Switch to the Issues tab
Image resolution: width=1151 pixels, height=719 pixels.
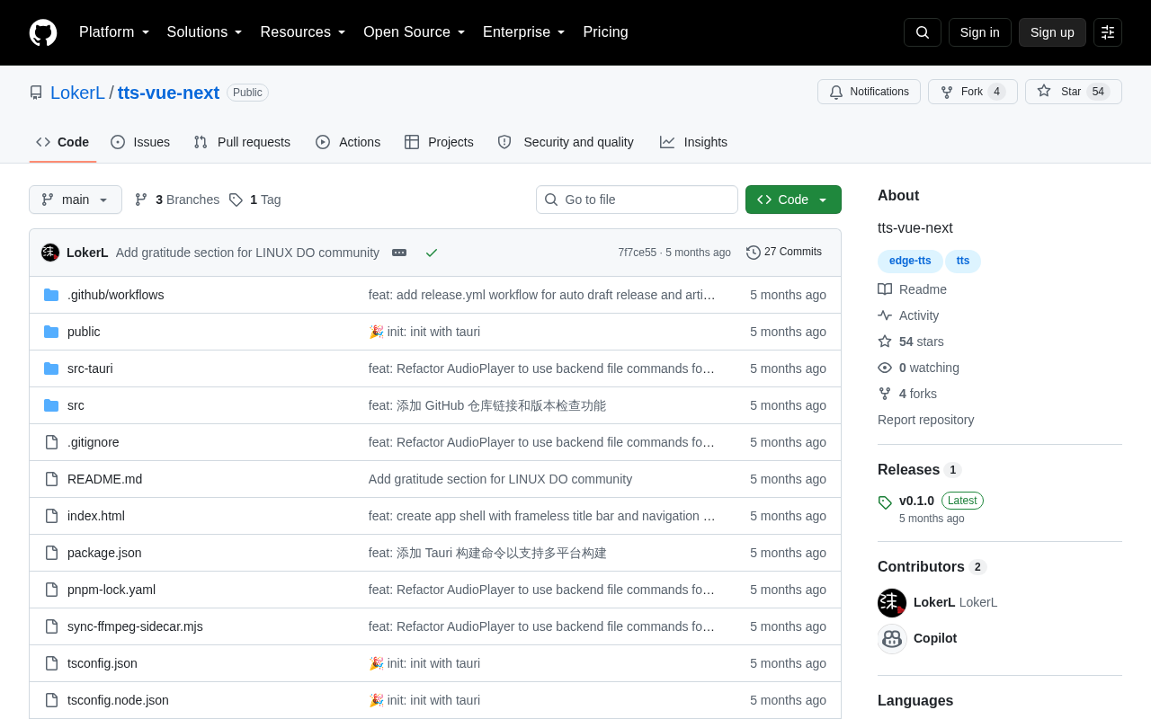140,142
